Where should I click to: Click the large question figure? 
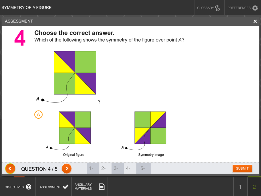pos(75,73)
